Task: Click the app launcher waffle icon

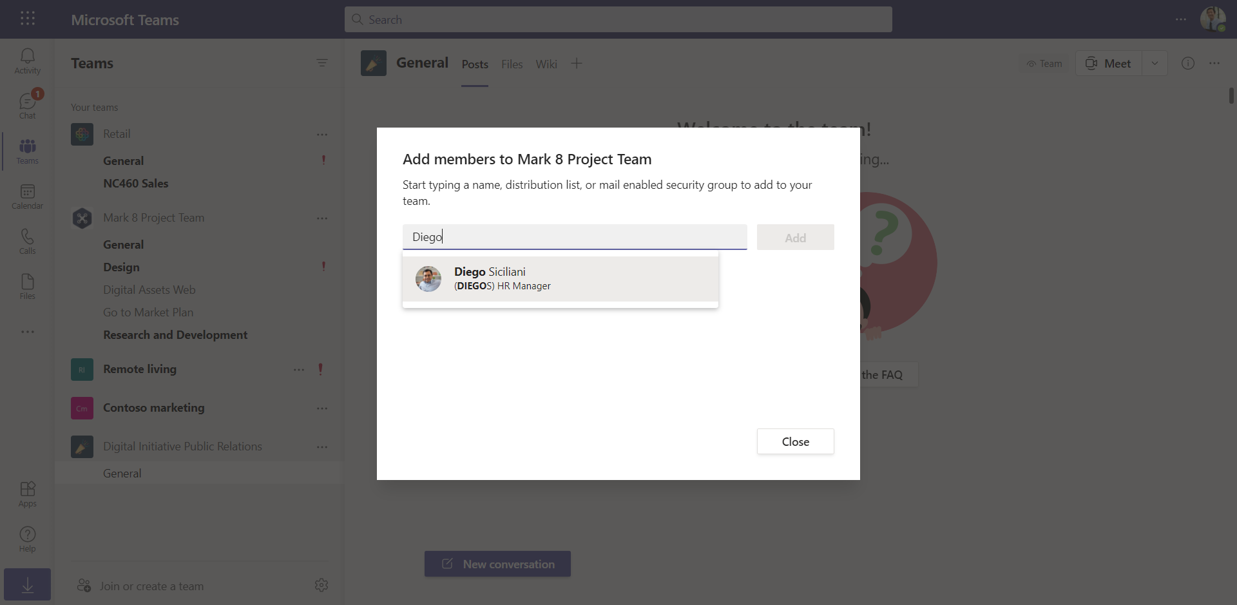Action: [28, 19]
